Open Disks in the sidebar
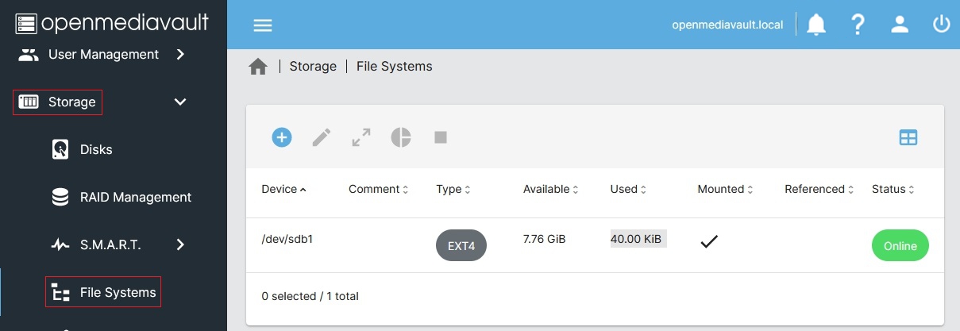 pyautogui.click(x=96, y=149)
